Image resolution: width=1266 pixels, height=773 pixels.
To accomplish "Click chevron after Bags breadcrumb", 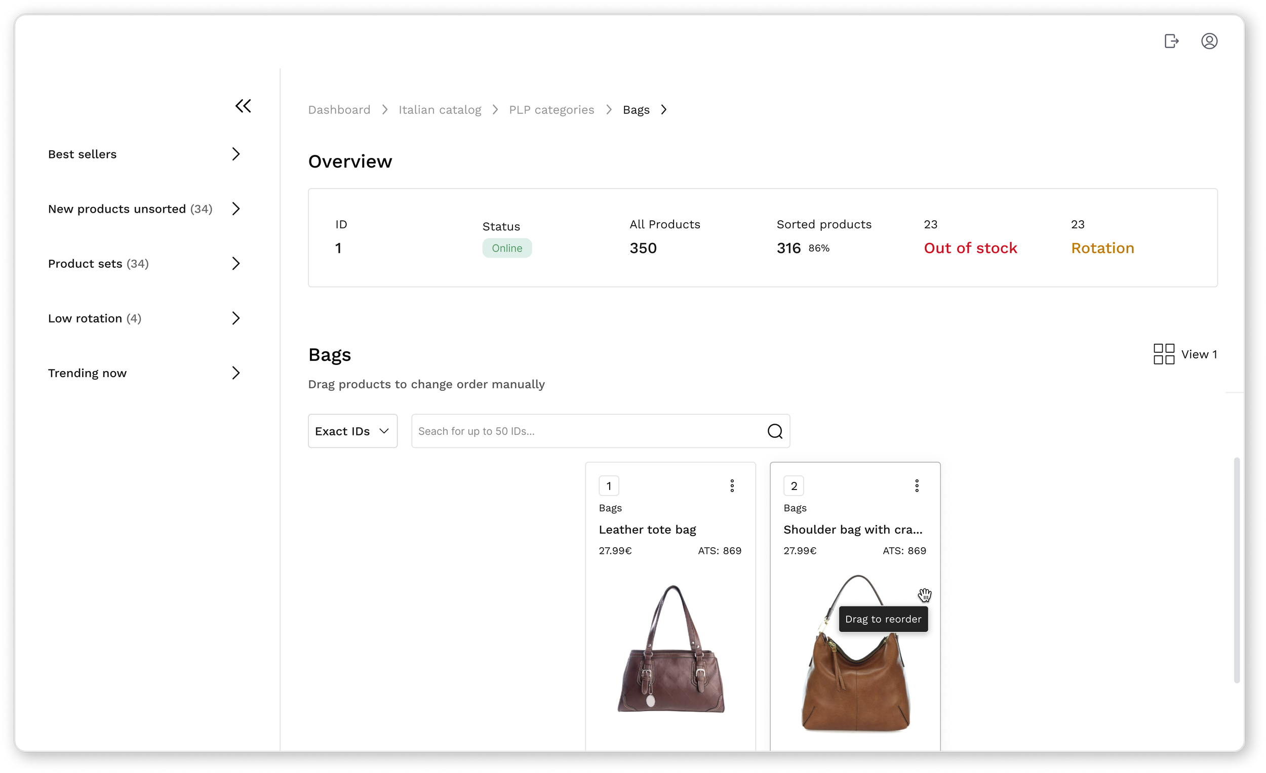I will pyautogui.click(x=664, y=110).
